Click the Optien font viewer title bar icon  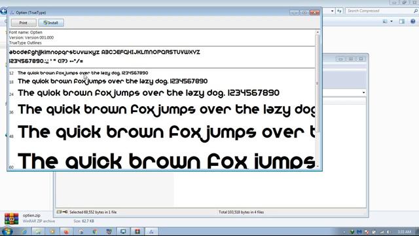point(12,12)
